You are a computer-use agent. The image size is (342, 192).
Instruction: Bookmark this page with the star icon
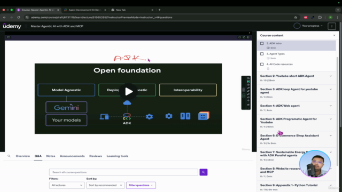(x=296, y=18)
